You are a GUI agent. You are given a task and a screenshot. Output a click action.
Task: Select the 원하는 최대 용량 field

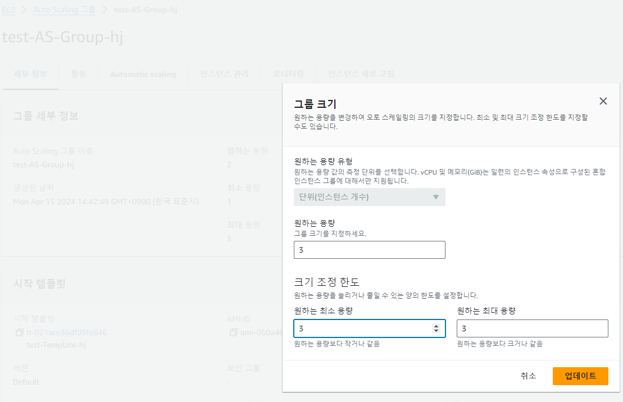click(533, 328)
